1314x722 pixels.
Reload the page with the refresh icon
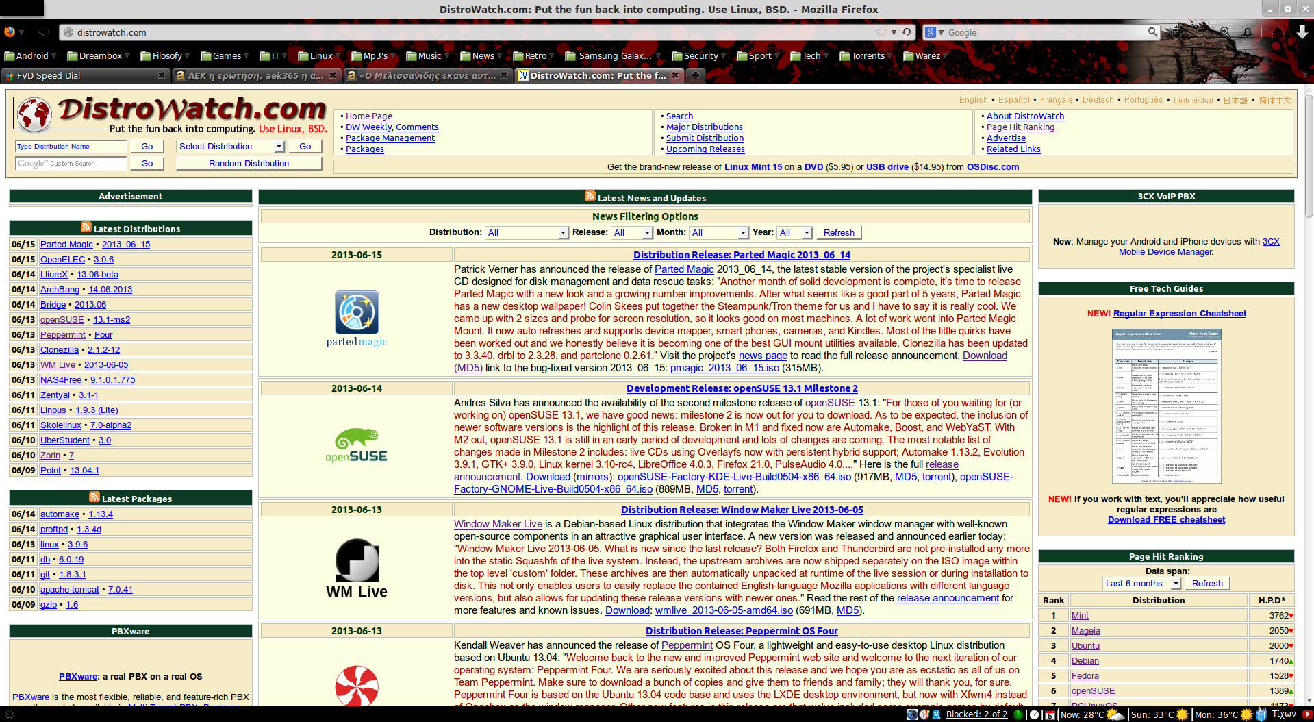(907, 32)
